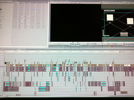This screenshot has width=134, height=100.
Task: Select the orange clip on the lower audio track
Action: click(124, 92)
